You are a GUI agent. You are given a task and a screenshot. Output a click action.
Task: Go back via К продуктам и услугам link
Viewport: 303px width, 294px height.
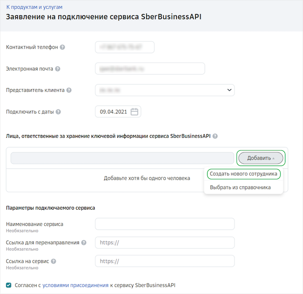coord(34,7)
